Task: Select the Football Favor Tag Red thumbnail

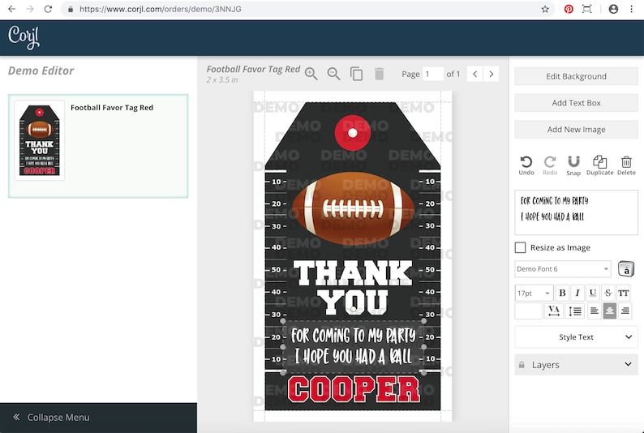Action: coord(40,140)
